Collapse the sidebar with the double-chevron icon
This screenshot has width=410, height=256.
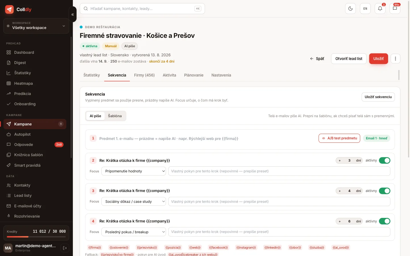[x=73, y=14]
